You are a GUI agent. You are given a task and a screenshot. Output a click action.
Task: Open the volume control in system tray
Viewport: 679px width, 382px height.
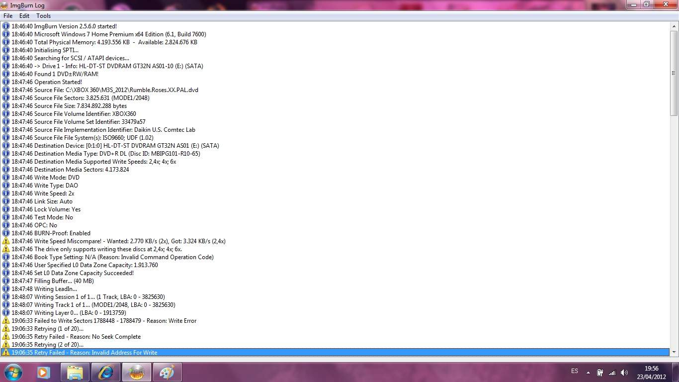[x=624, y=373]
